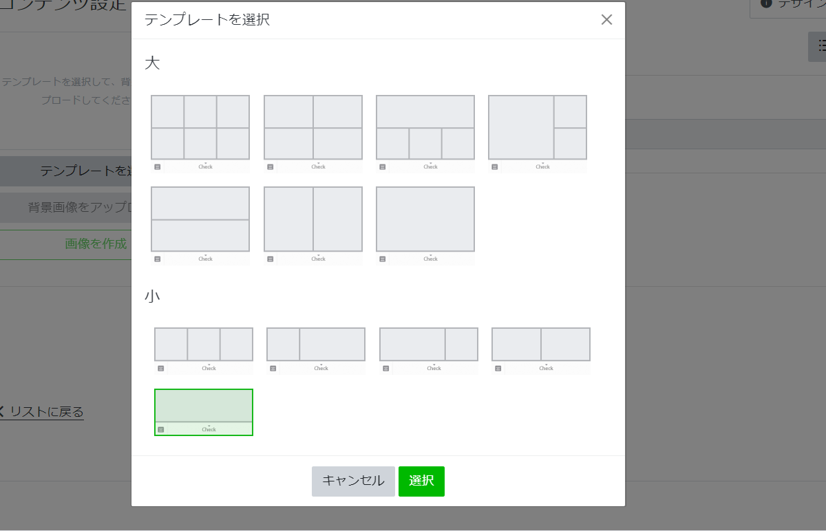Image resolution: width=826 pixels, height=531 pixels.
Task: Confirm with the 選択 button
Action: pos(421,481)
